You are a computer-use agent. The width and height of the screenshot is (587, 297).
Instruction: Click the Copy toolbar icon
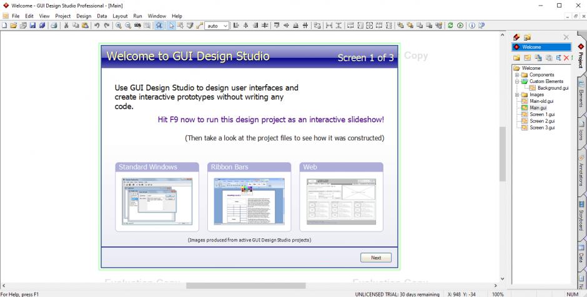point(76,26)
